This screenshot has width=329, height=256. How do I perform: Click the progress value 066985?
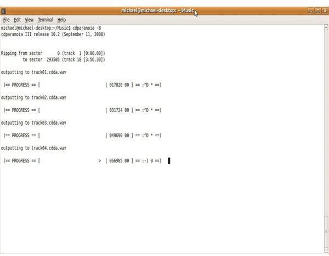coord(116,160)
